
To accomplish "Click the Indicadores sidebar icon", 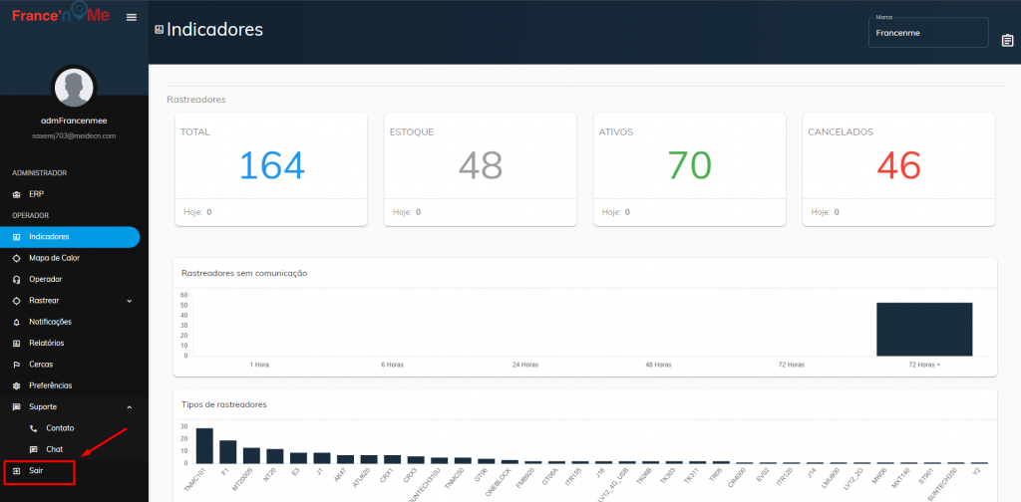I will tap(16, 237).
